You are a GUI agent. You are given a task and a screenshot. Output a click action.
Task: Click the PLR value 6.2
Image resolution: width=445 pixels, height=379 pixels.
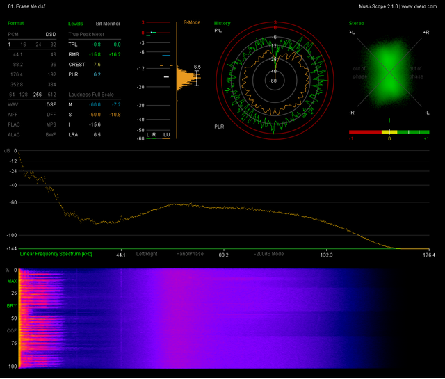(x=97, y=74)
